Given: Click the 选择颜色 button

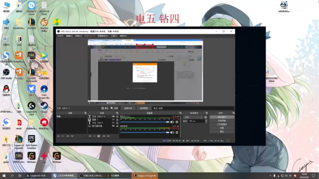Looking at the screenshot, I should coord(144,108).
